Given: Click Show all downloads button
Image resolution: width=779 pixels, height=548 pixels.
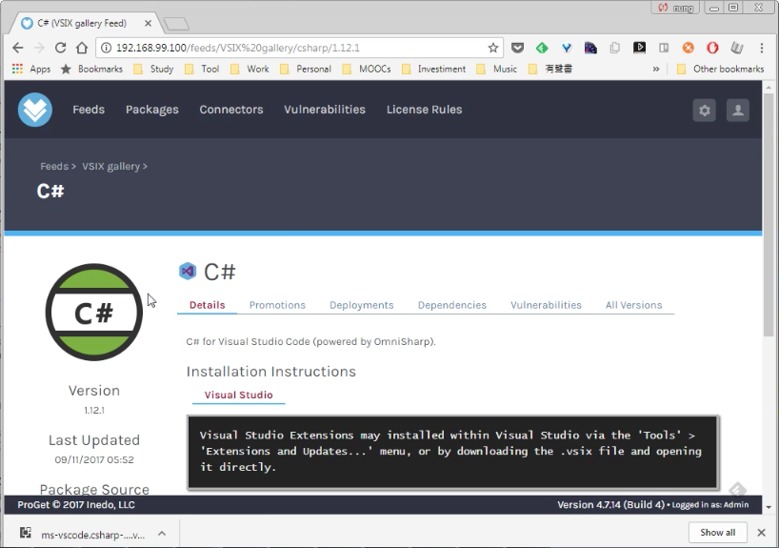Looking at the screenshot, I should coord(717,533).
